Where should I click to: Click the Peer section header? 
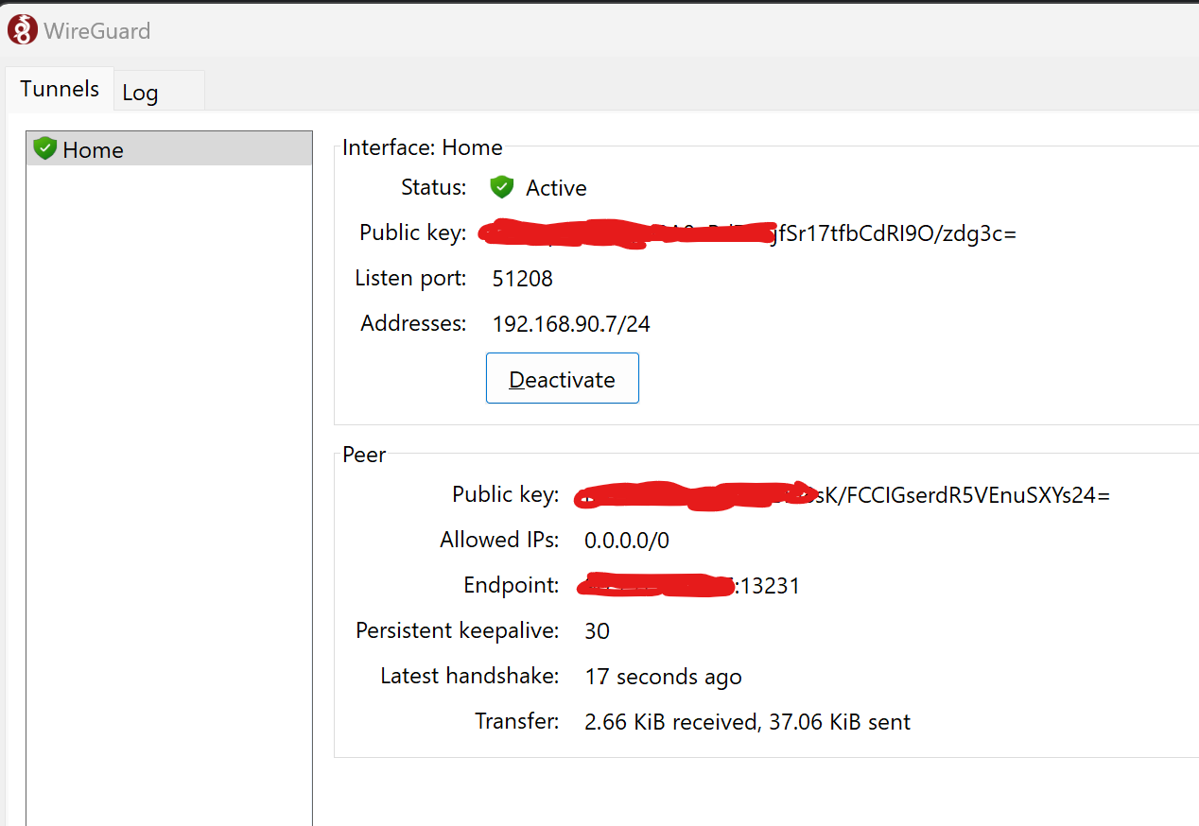click(363, 455)
